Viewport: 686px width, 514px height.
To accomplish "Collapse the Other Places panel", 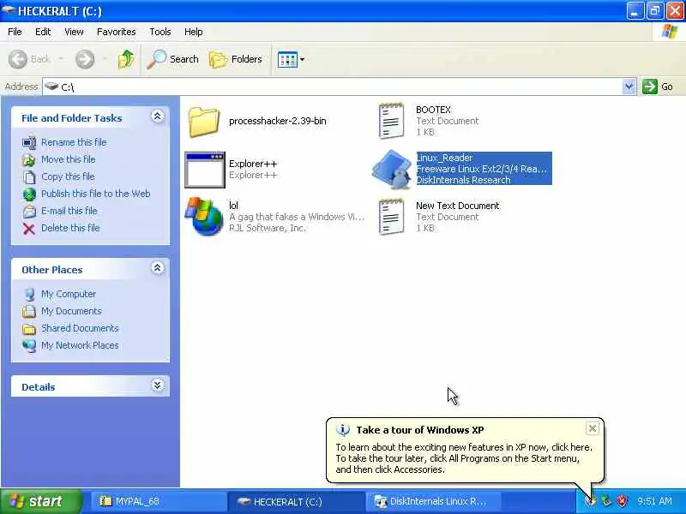I will [x=158, y=268].
